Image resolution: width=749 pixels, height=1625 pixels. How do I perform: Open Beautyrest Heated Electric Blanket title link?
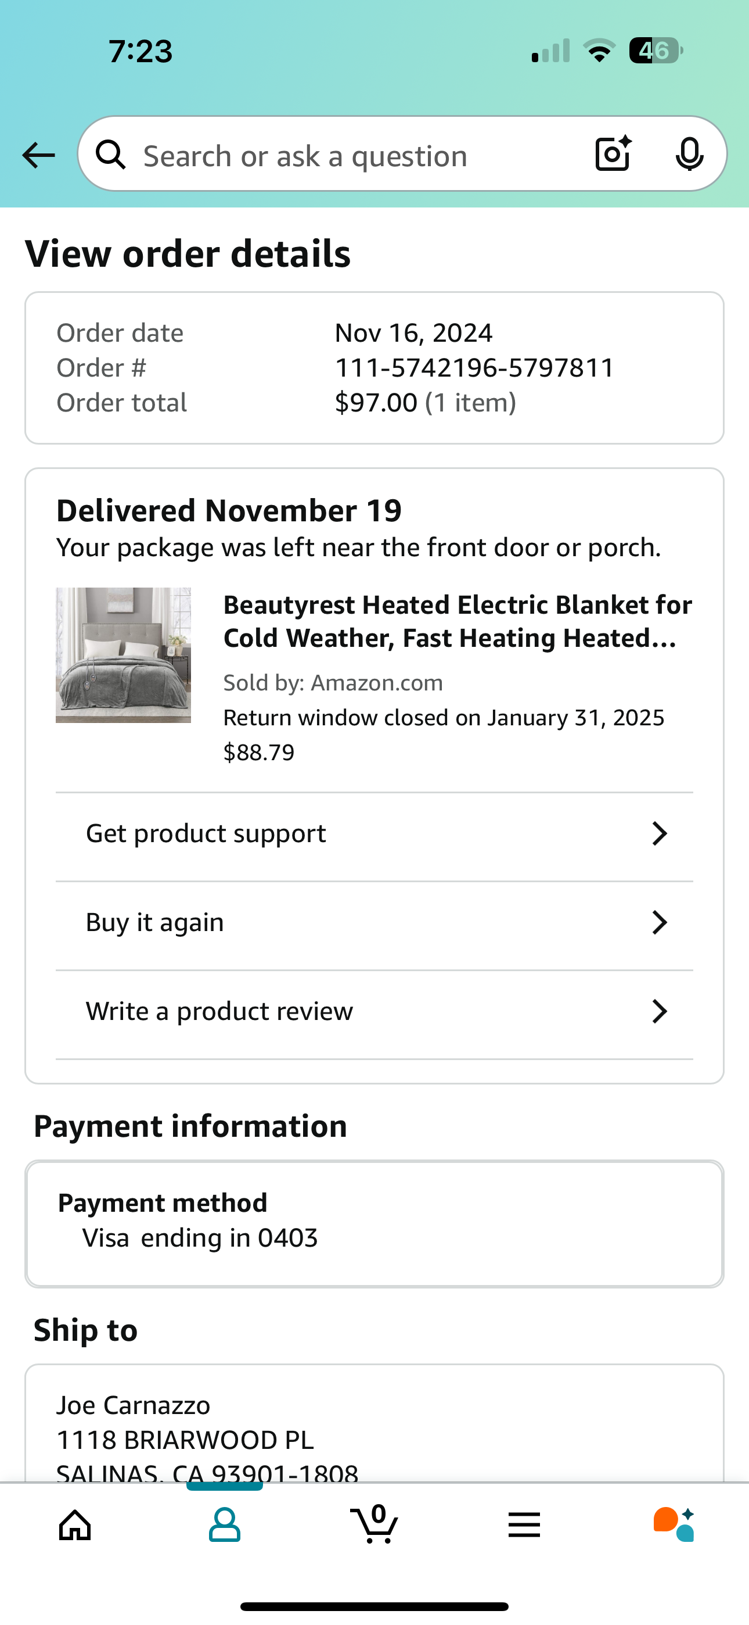(x=458, y=621)
